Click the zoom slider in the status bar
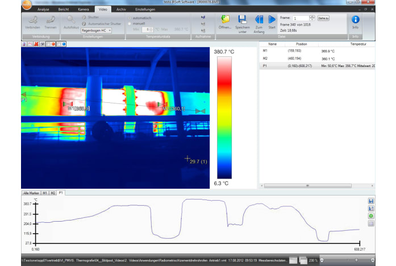Screen dimensions: 396x266 click(x=355, y=260)
